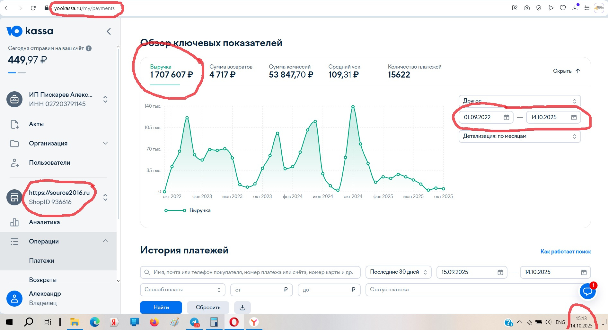The width and height of the screenshot is (608, 330).
Task: Open the 'Как работает поиск' link
Action: tap(566, 252)
